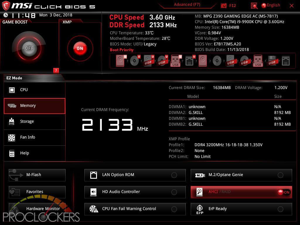Click the AHCI hard drive icon
The image size is (300, 225).
pyautogui.click(x=200, y=192)
